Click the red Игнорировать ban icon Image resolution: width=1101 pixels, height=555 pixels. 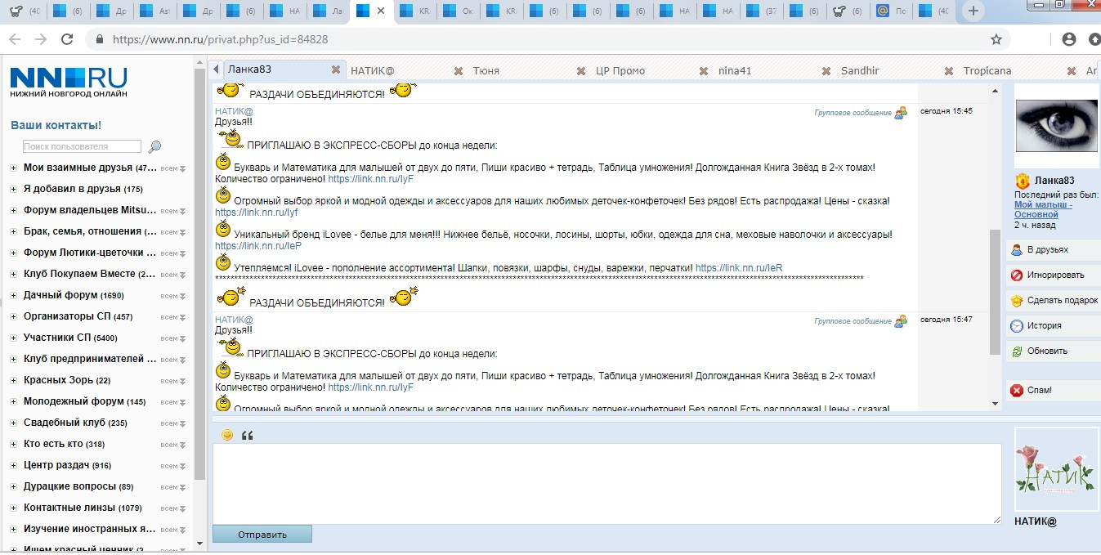[x=1017, y=275]
